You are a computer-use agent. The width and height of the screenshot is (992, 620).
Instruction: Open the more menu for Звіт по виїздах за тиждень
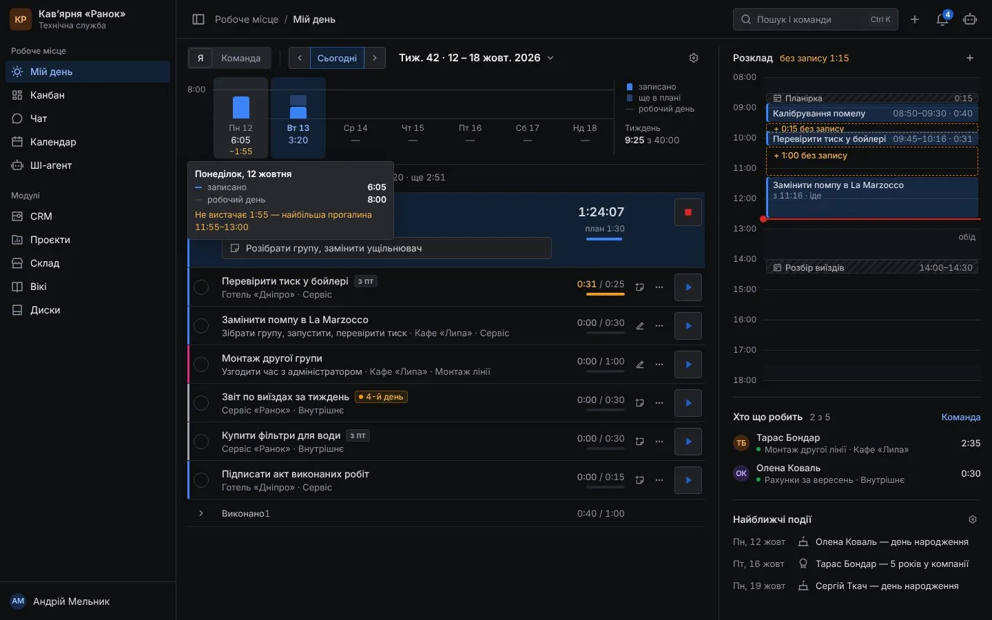(x=659, y=403)
